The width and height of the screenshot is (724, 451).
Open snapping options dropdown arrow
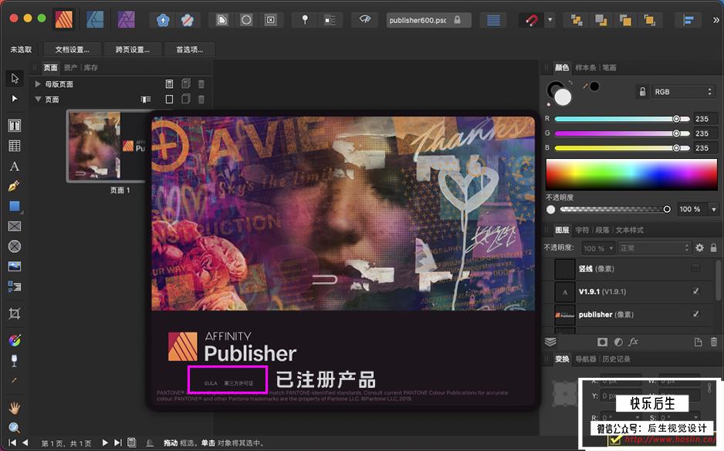[x=550, y=20]
